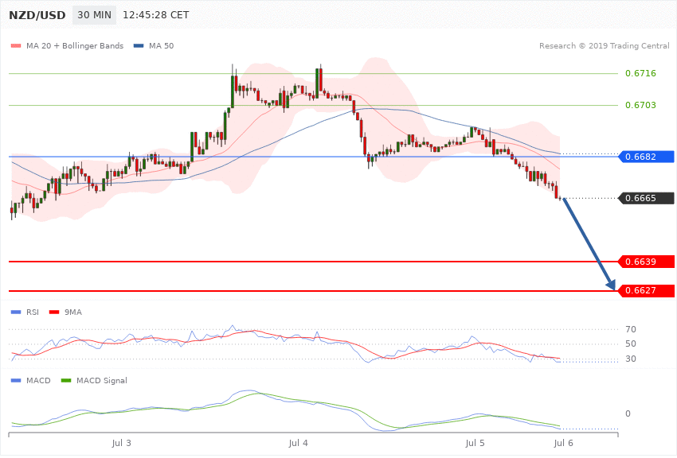Click the Jul 5 date axis label

[x=475, y=443]
